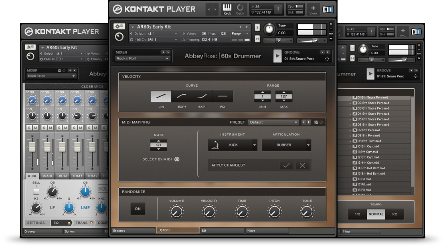The width and height of the screenshot is (445, 248).
Task: Cancel changes with the X icon
Action: coord(302,165)
